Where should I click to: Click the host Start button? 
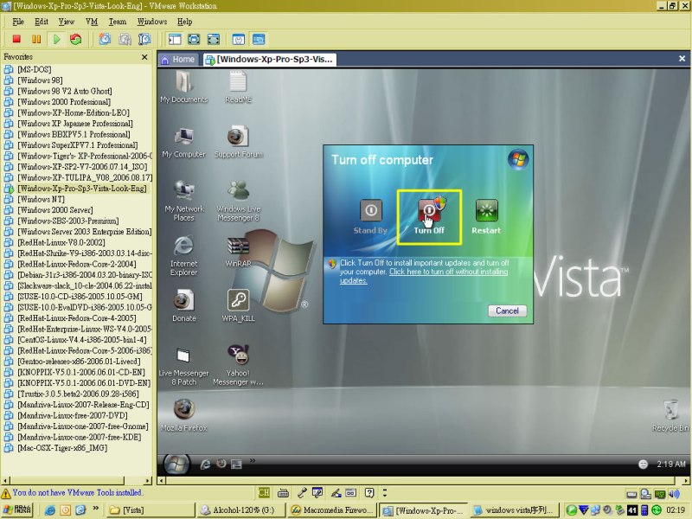click(x=16, y=509)
